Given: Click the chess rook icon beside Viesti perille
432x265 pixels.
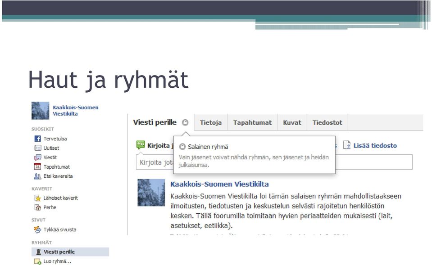Looking at the screenshot, I should [39, 252].
